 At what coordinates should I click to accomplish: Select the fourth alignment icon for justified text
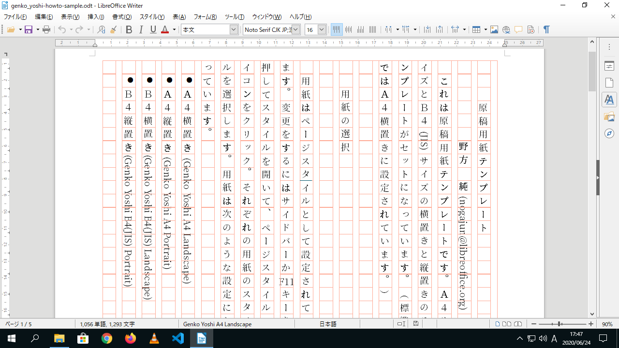pos(373,29)
